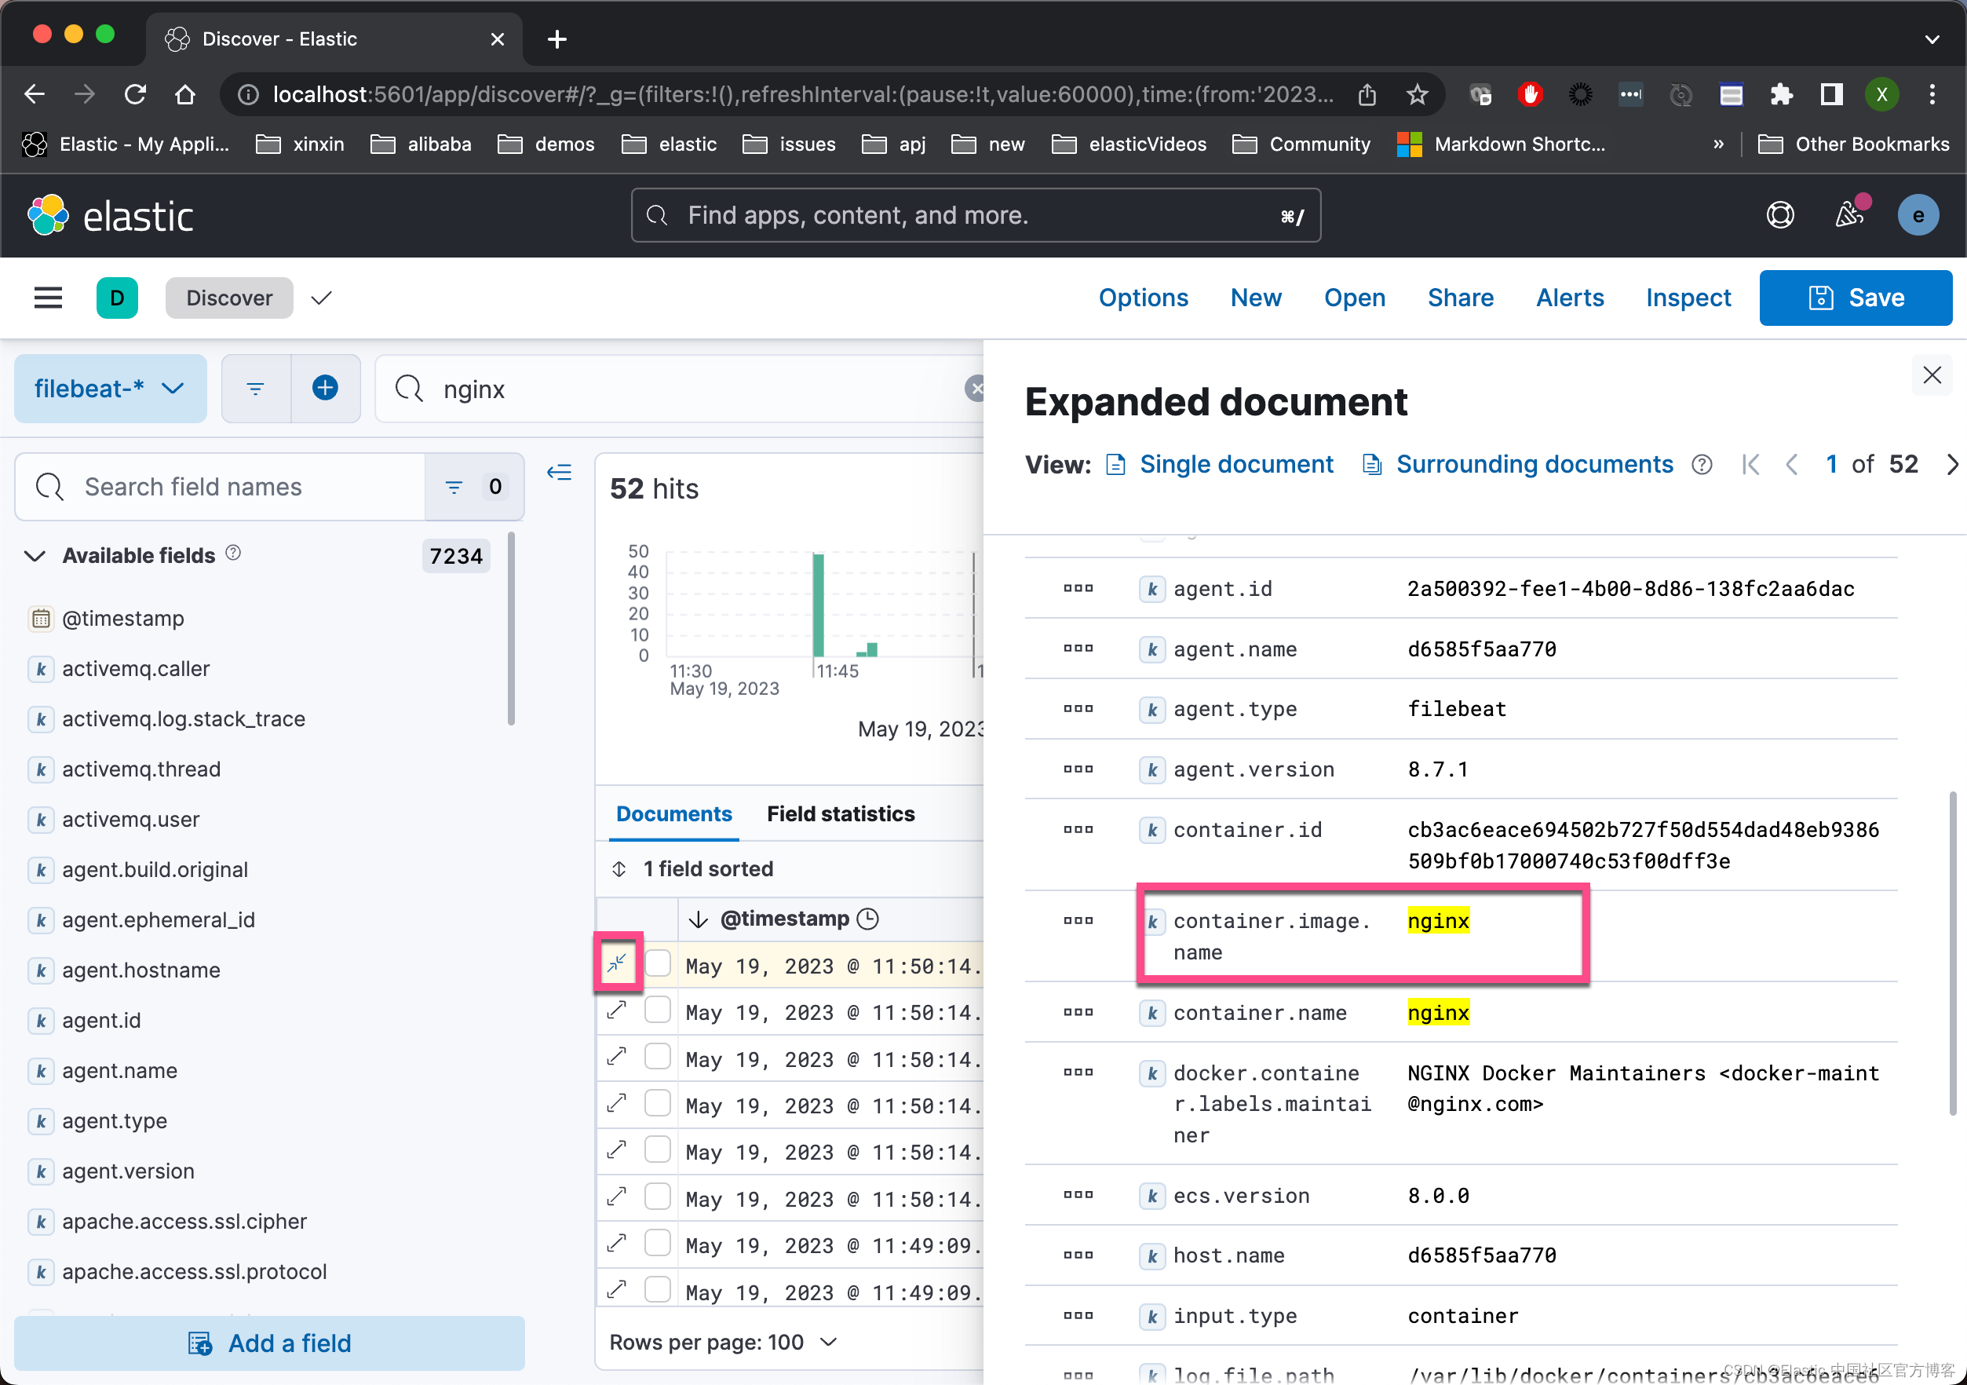Screen dimensions: 1967x1385
Task: Open the Kibana navigation hamburger menu
Action: [49, 298]
